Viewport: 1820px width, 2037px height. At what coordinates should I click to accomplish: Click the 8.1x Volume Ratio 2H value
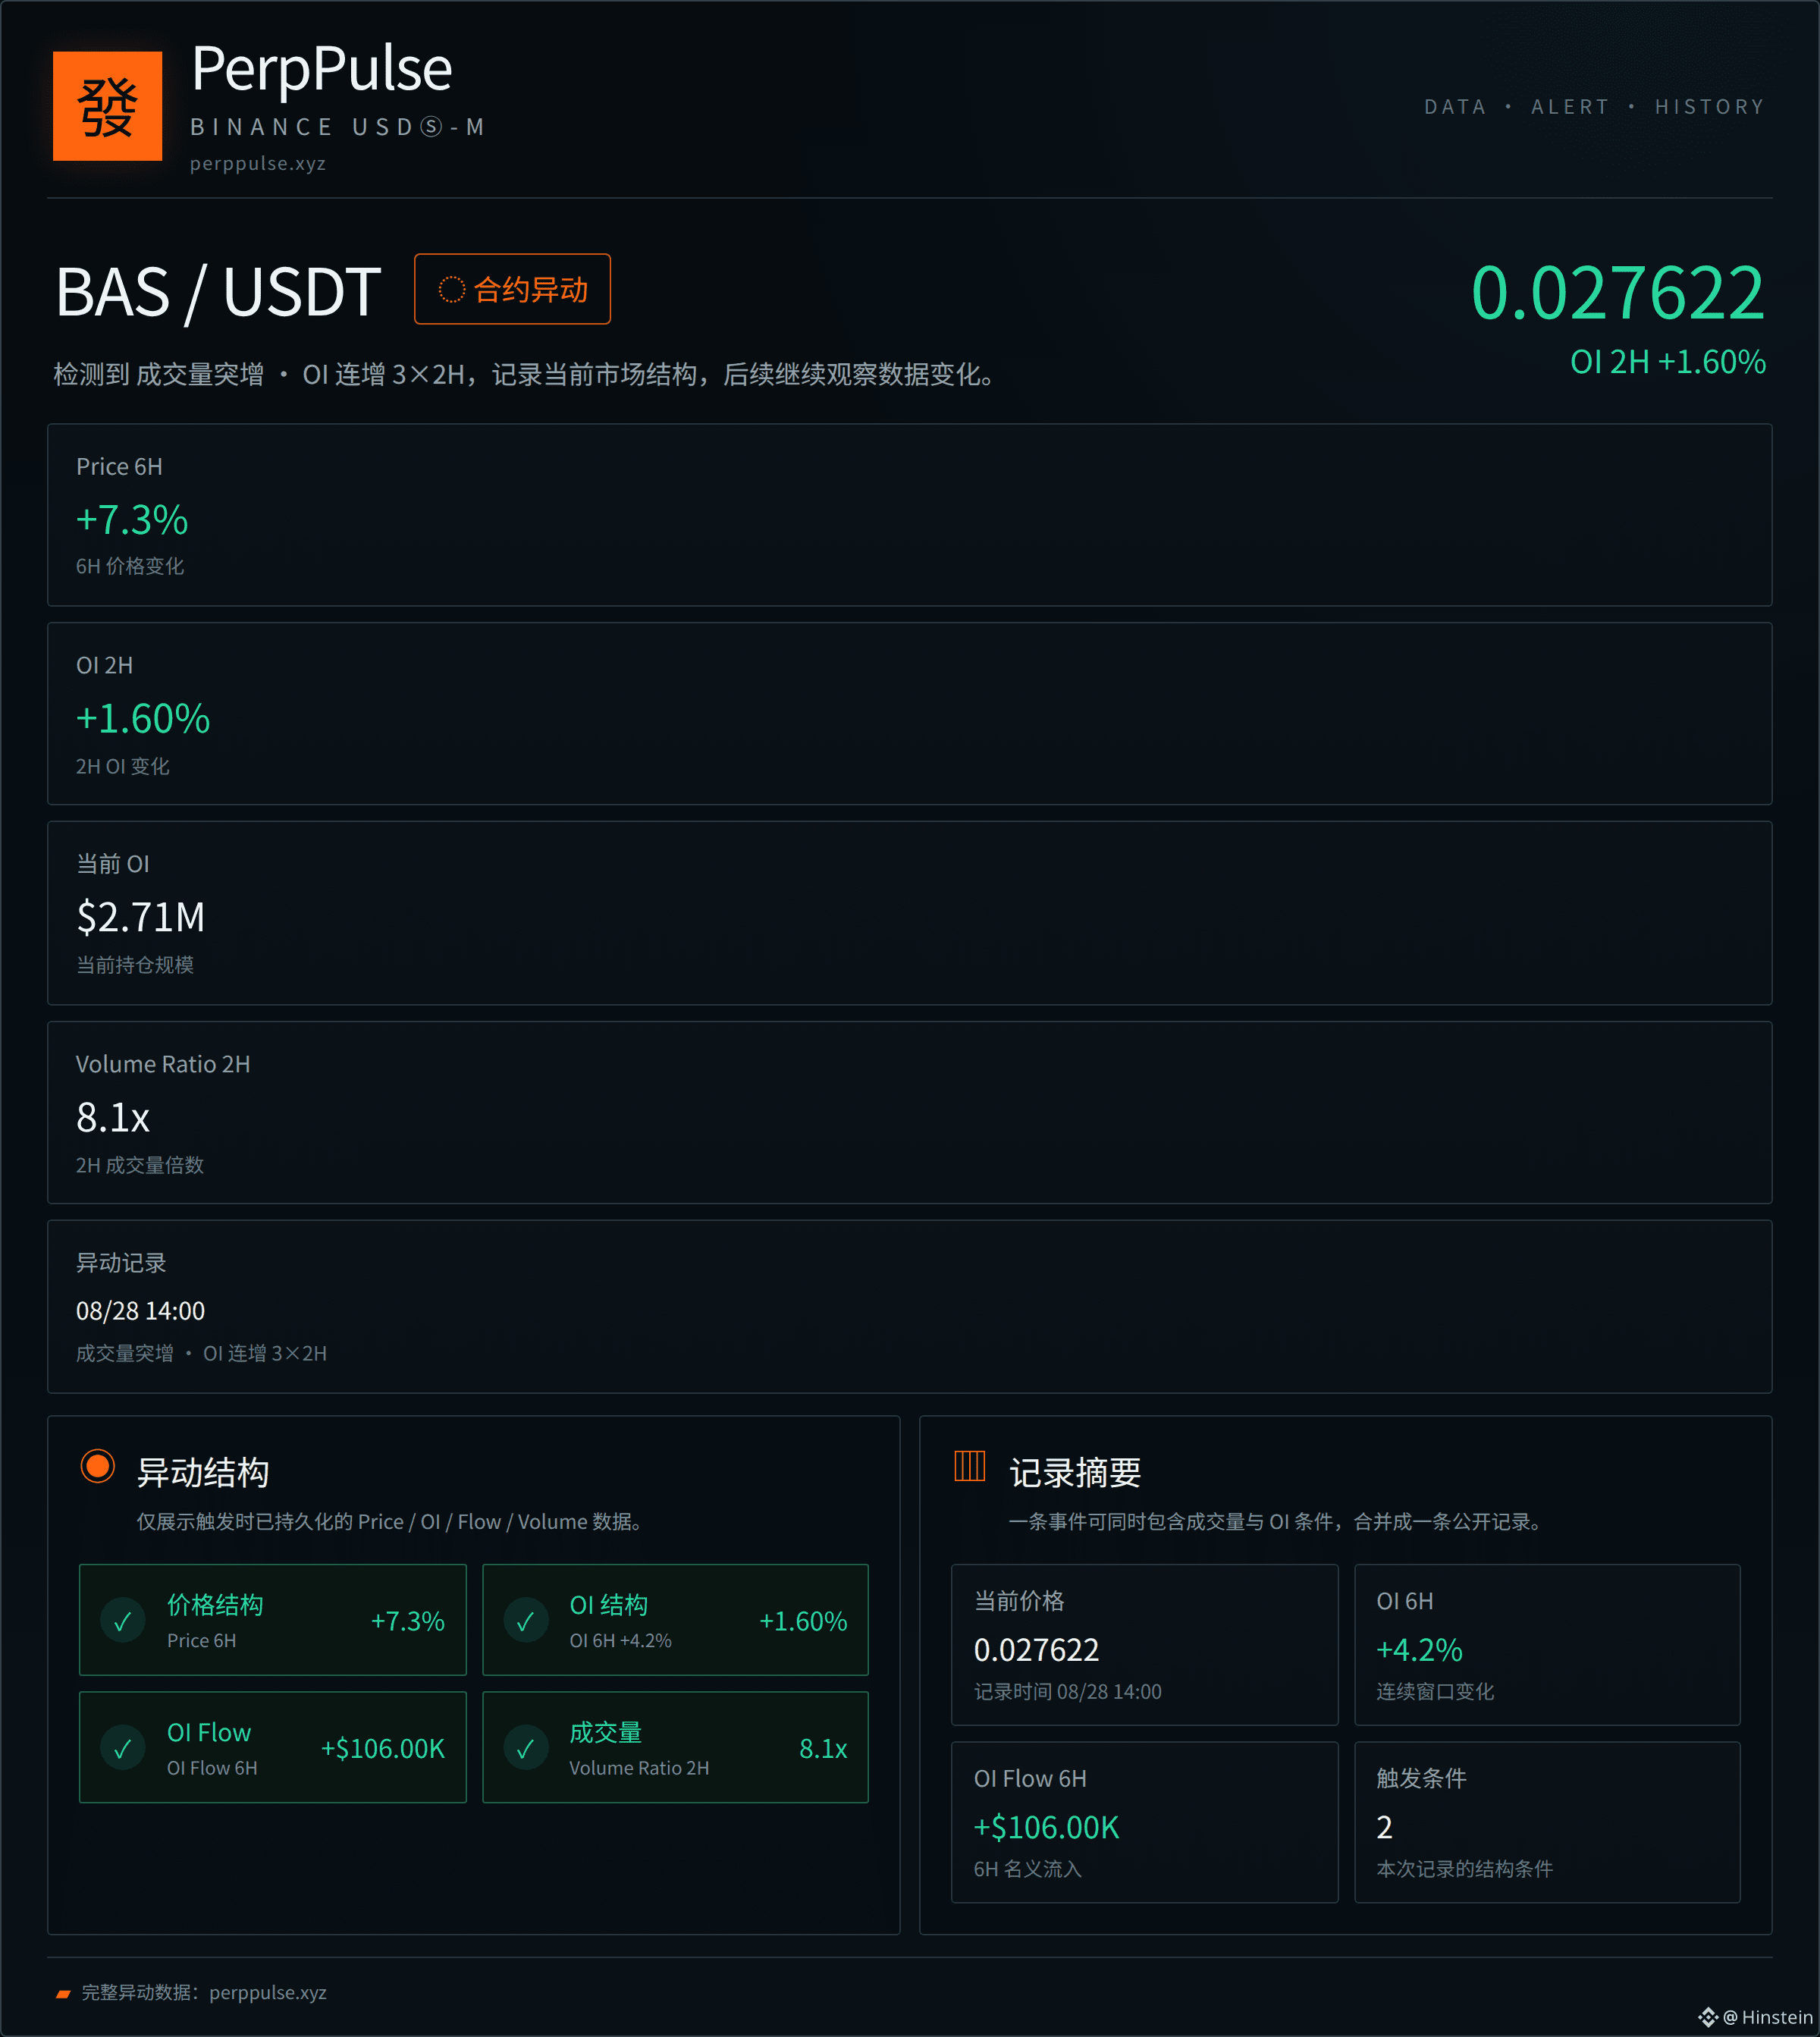[113, 1117]
